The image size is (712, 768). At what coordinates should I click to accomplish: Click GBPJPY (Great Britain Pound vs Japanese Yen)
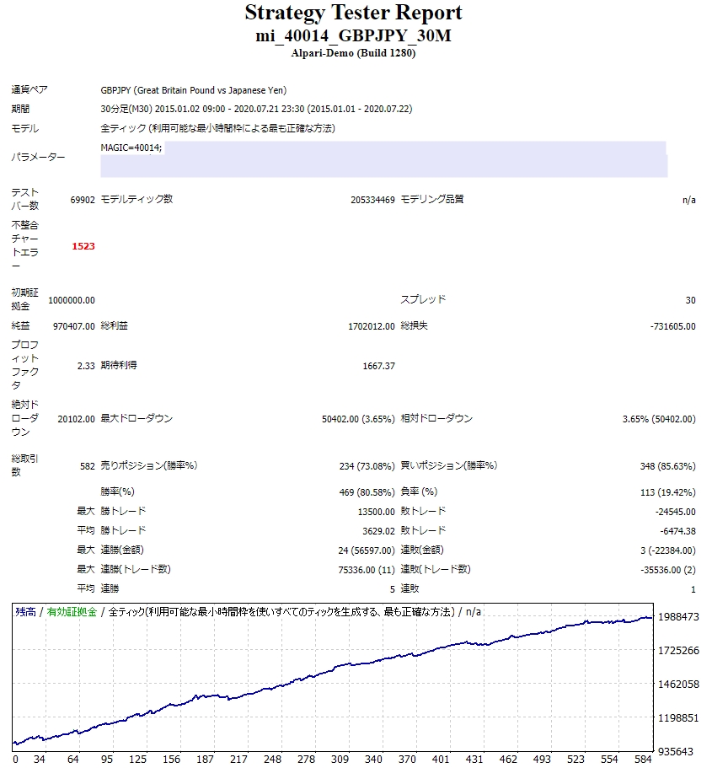tap(194, 90)
